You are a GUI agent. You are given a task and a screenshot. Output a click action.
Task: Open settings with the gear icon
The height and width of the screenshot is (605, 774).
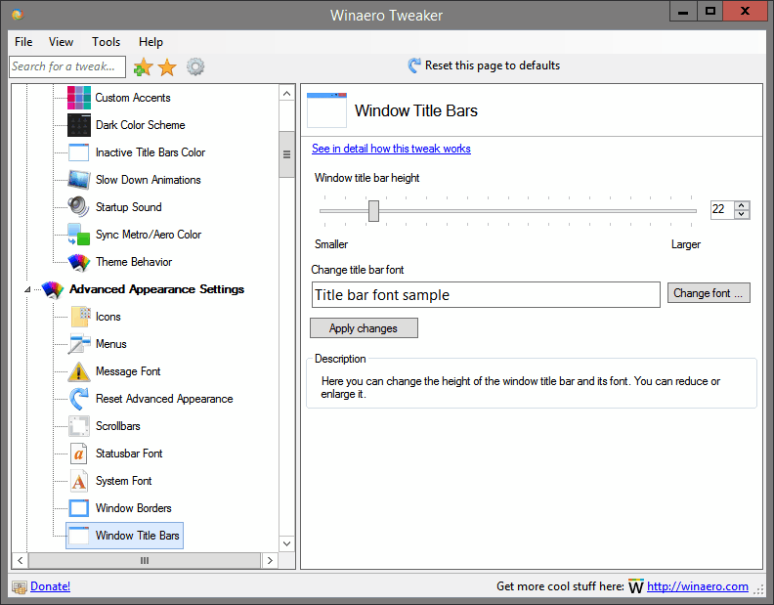coord(195,66)
